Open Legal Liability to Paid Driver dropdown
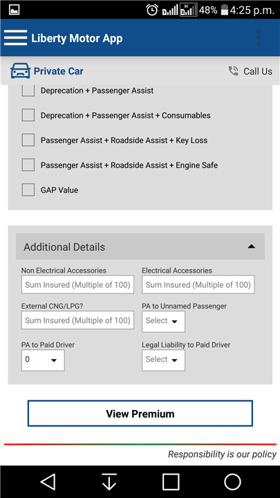Screen dimensions: 280x498 [x=163, y=360]
